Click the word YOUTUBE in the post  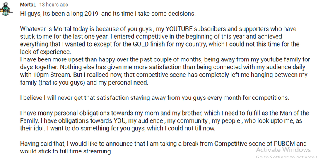[x=179, y=29]
